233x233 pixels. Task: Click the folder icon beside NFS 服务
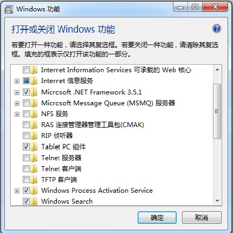[x=34, y=114]
